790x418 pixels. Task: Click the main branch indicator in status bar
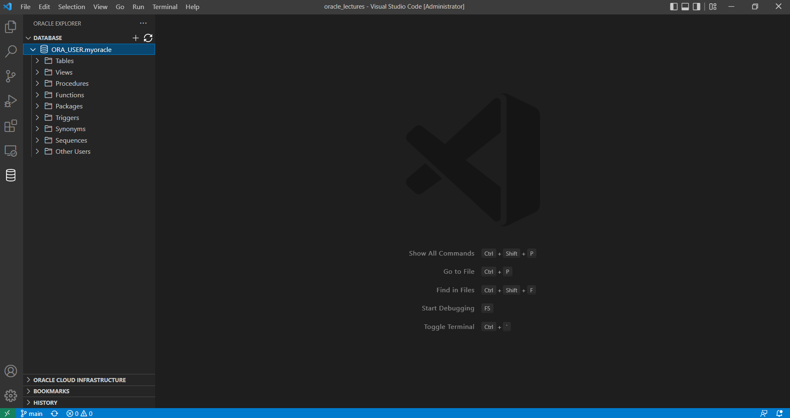(x=32, y=413)
